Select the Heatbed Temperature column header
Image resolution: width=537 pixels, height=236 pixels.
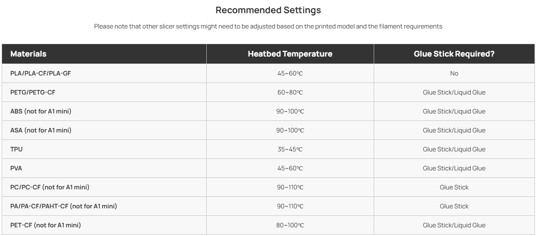[290, 54]
